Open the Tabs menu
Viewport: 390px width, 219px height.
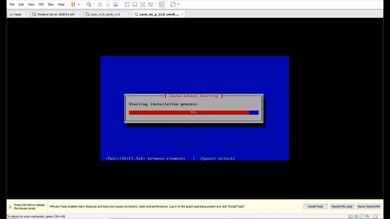coord(51,4)
